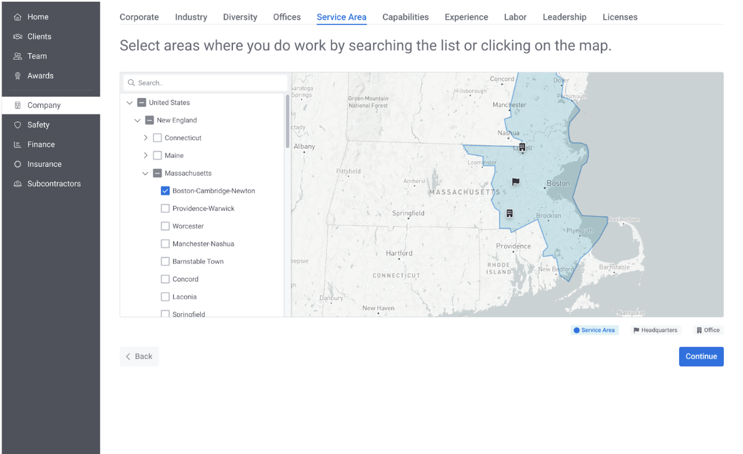Enable the Connecticut checkbox
This screenshot has width=743, height=454.
[x=158, y=138]
